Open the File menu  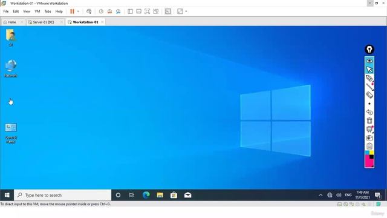(6, 12)
